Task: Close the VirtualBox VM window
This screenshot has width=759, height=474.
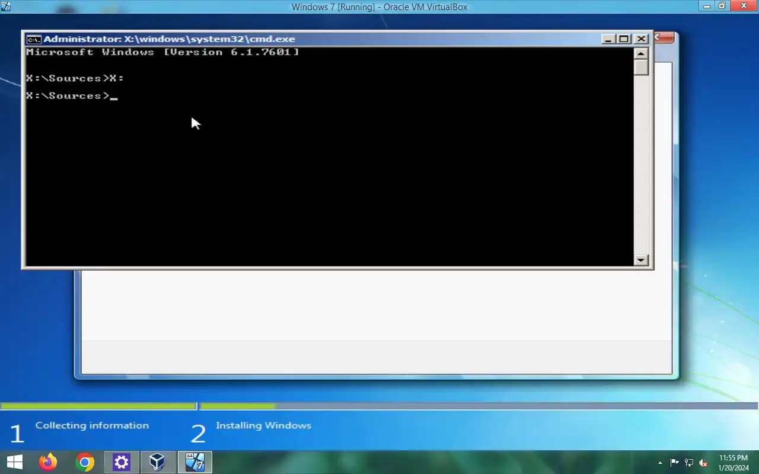Action: point(743,6)
